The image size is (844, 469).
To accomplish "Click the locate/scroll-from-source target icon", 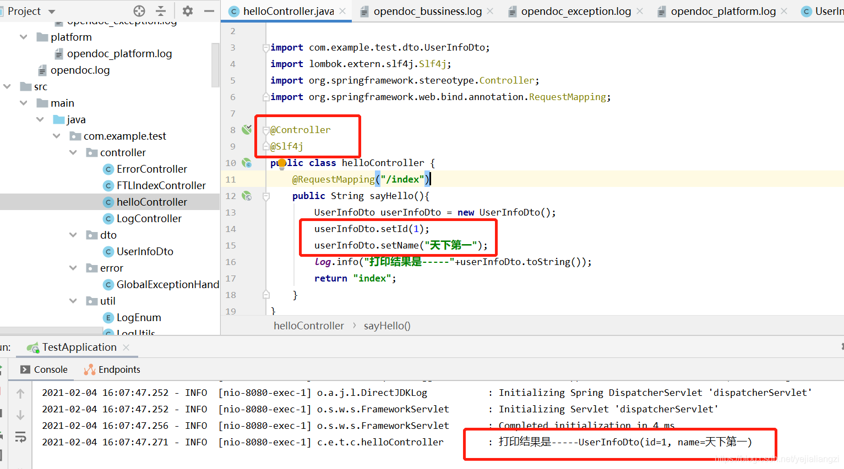I will click(x=139, y=11).
